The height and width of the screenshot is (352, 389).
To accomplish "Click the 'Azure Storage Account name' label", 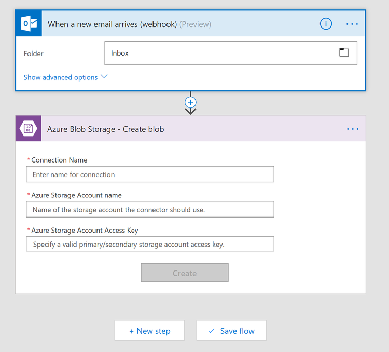I will (x=76, y=195).
